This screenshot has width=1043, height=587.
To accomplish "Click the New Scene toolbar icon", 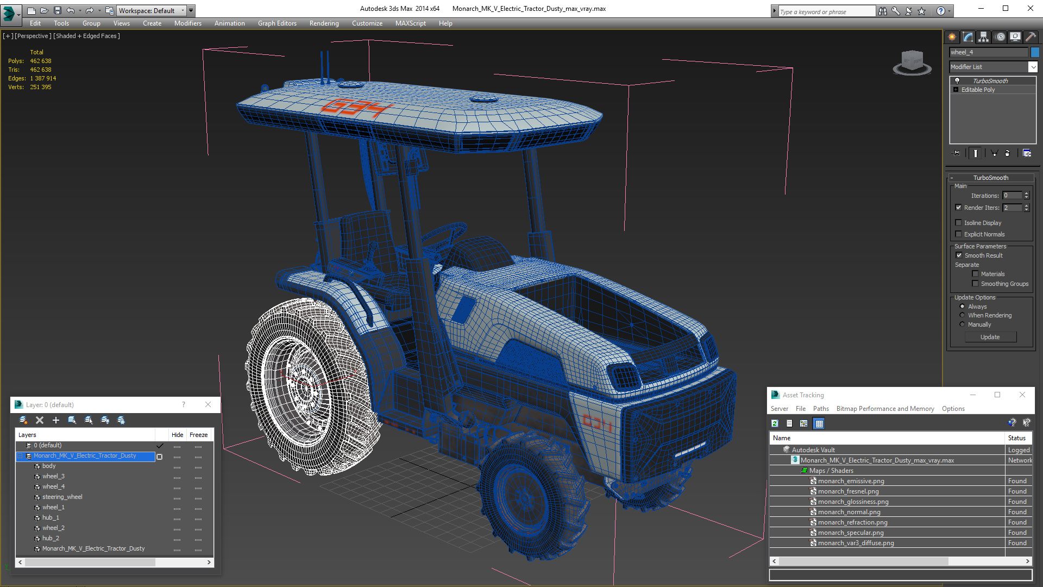I will (x=32, y=10).
